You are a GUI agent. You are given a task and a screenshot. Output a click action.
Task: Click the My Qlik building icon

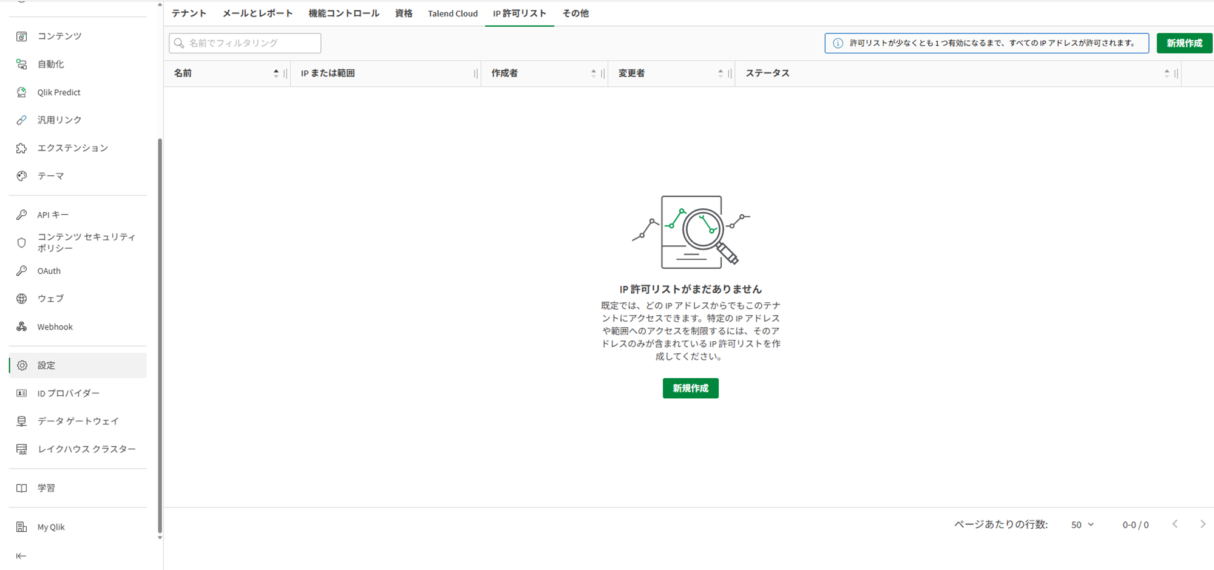point(22,527)
